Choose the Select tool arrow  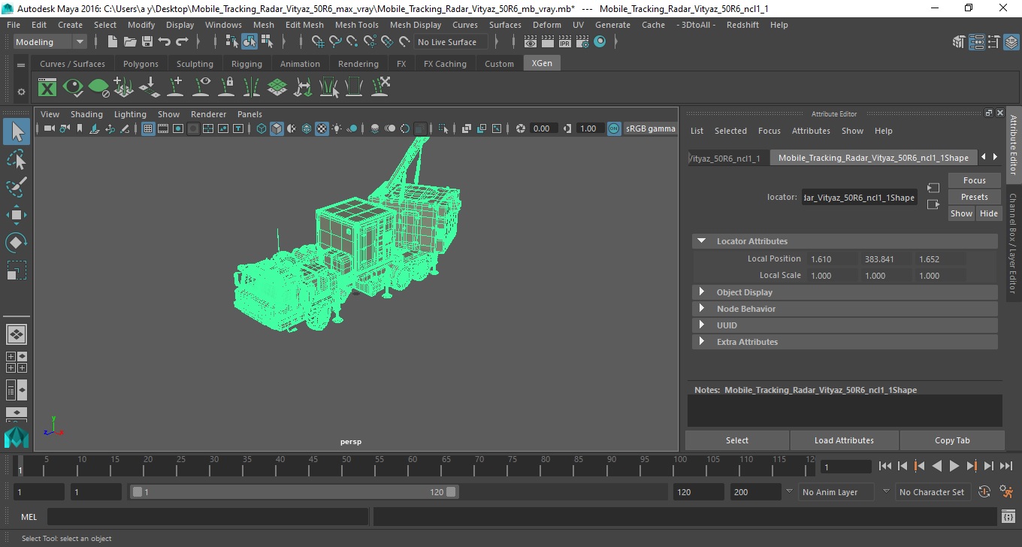[17, 131]
